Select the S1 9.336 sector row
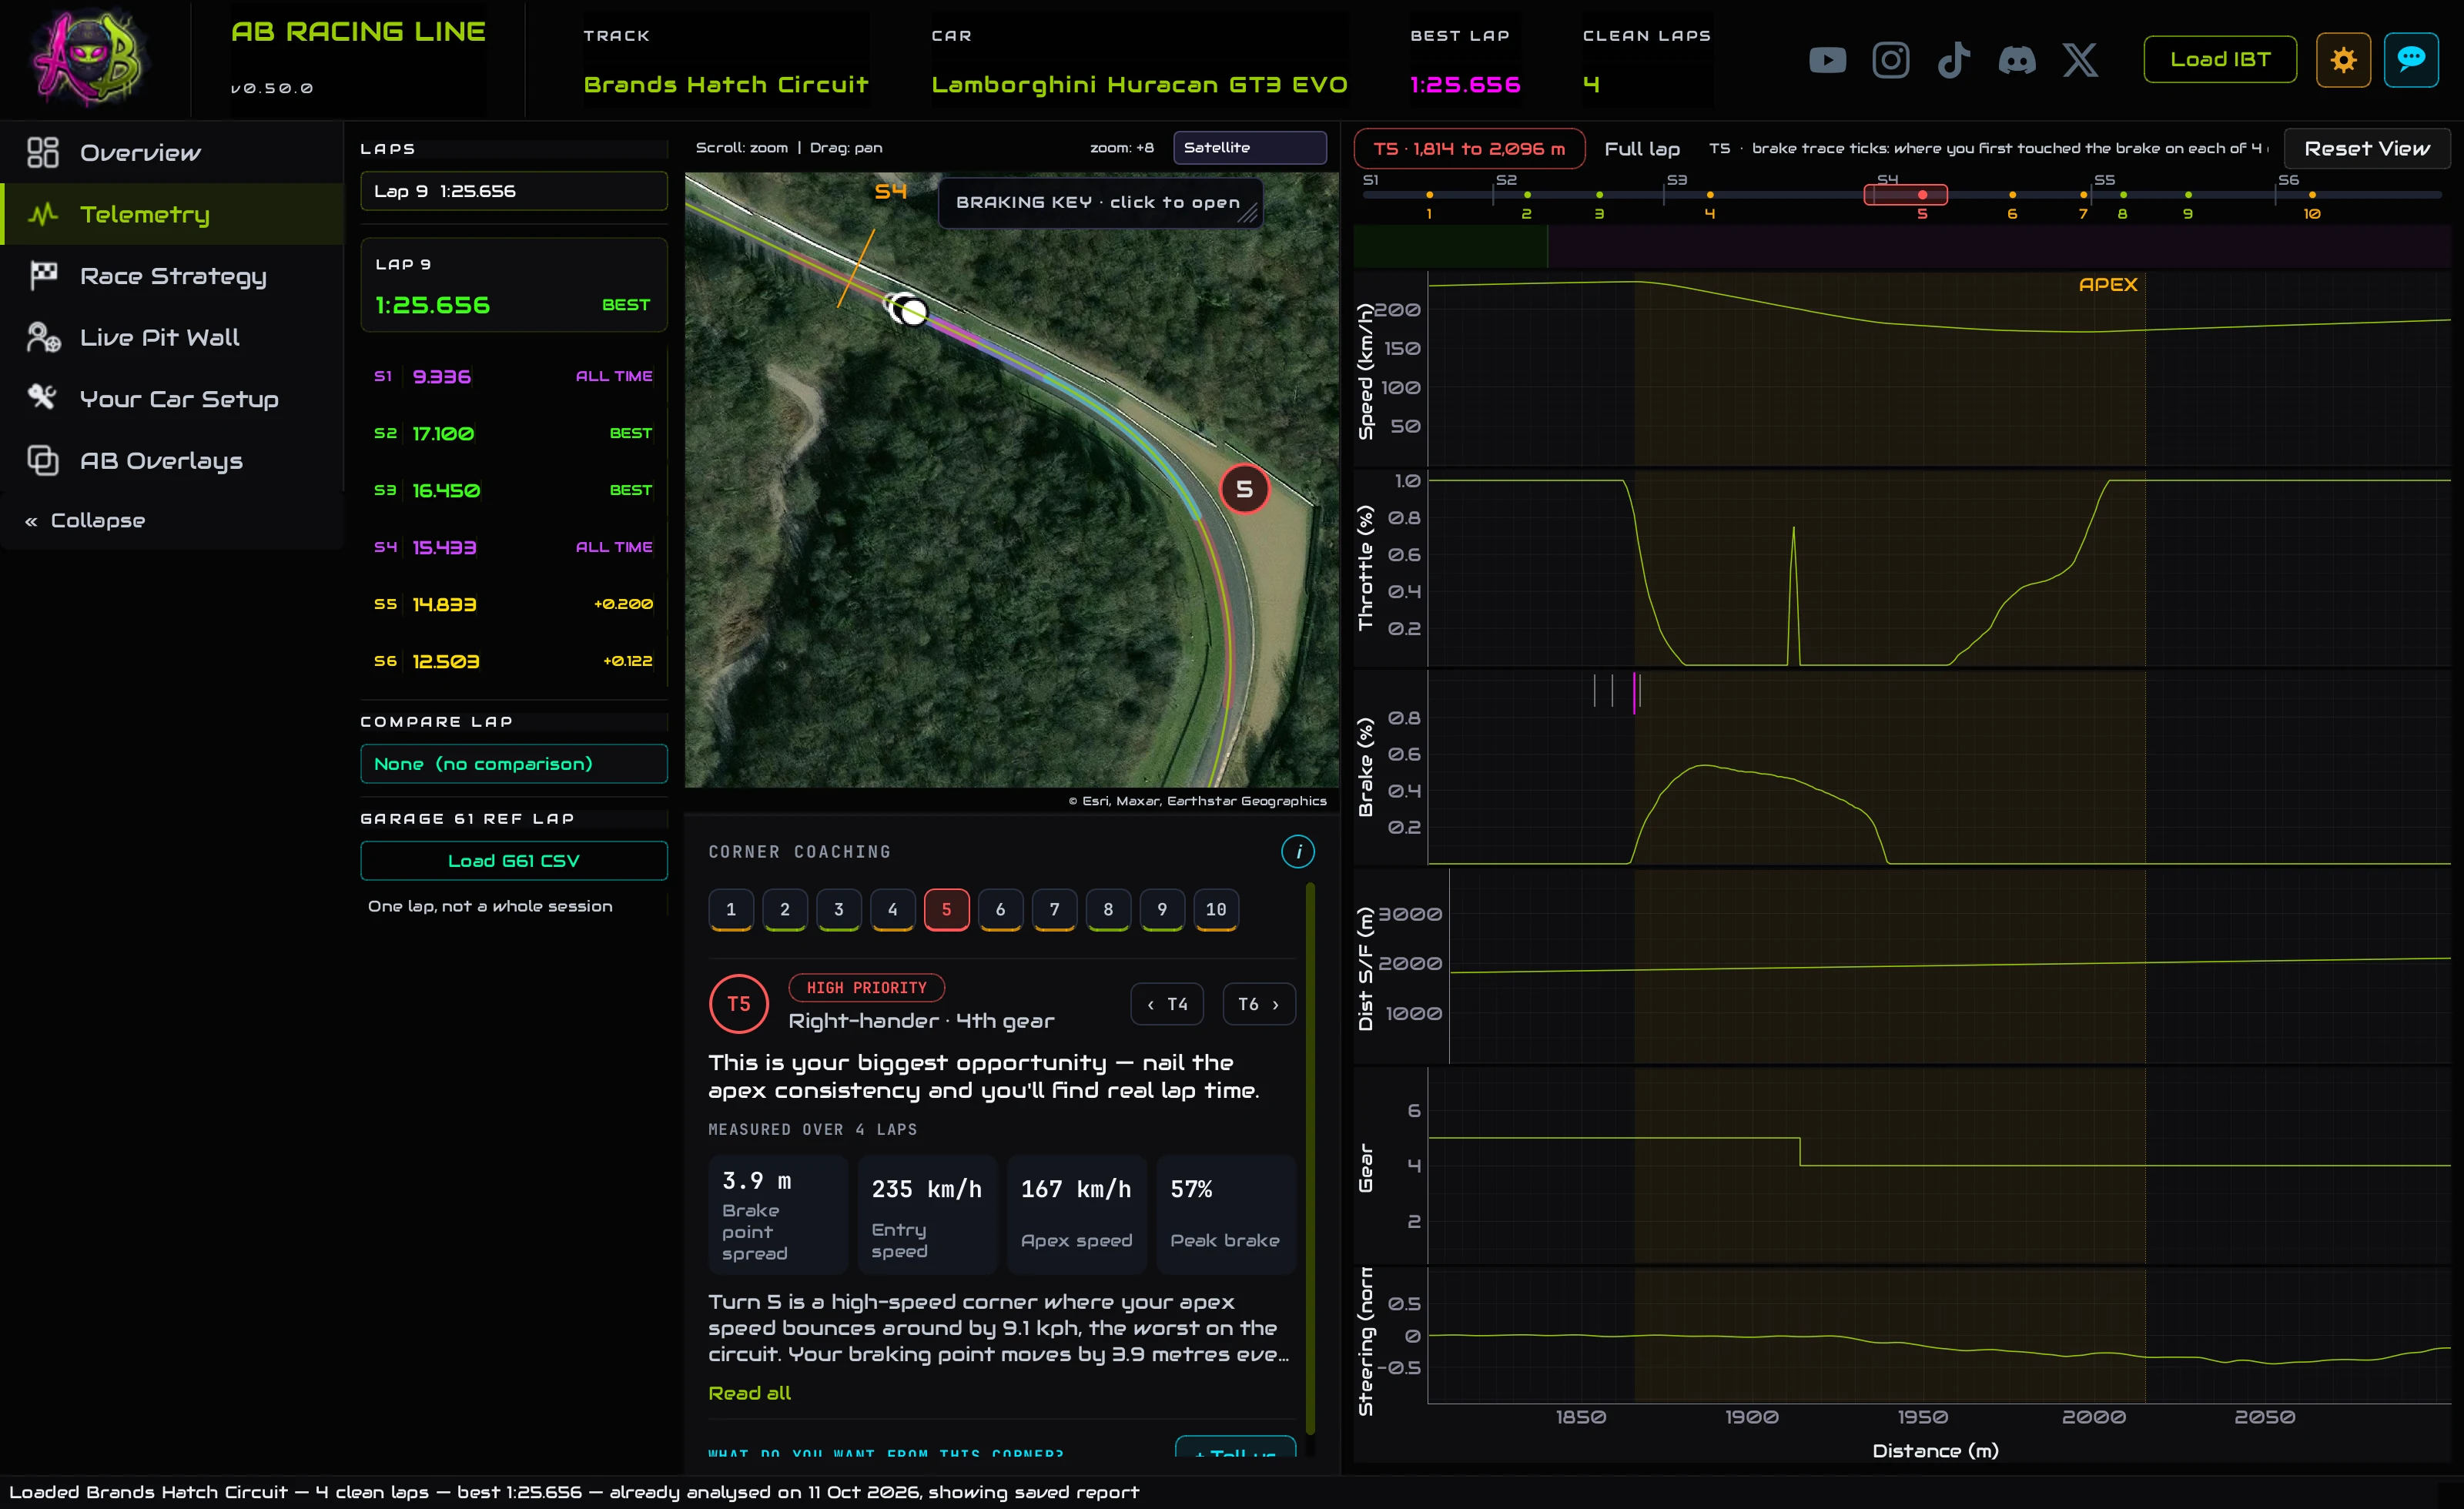This screenshot has width=2464, height=1509. tap(513, 376)
